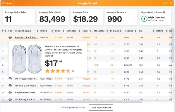The image size is (175, 112).
Task: Sort by Mo. Sales column arrows
Action: tap(107, 31)
